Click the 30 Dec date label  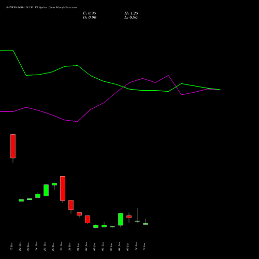point(61,247)
